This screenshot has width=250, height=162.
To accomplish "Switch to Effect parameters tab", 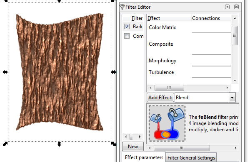I will point(144,157).
